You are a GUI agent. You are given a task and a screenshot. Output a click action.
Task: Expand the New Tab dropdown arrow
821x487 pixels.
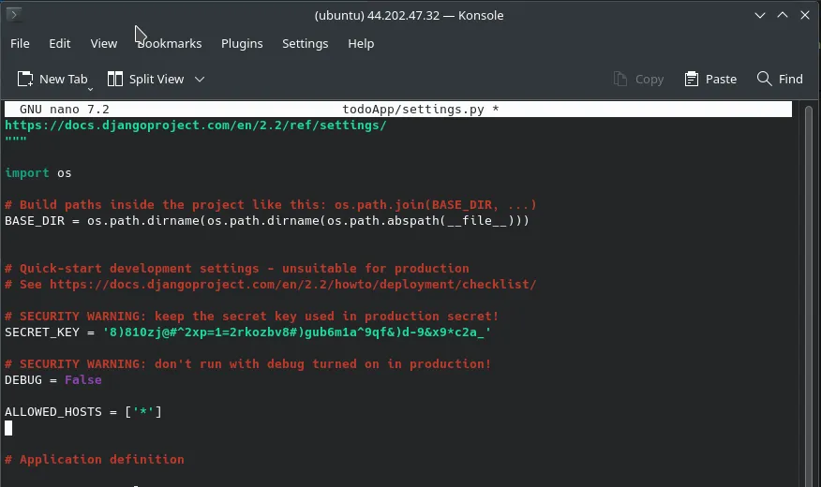coord(91,89)
